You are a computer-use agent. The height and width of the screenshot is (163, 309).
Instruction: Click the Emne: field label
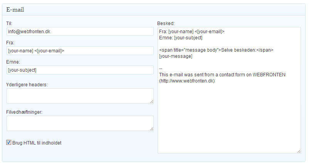click(13, 62)
